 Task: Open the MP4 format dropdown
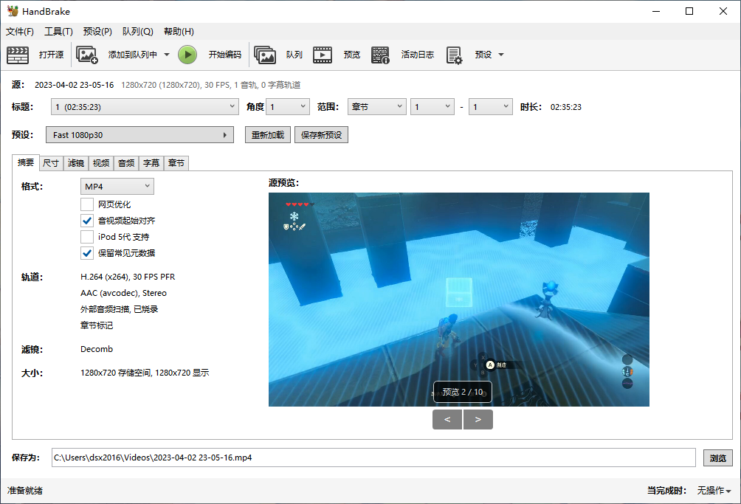(x=117, y=187)
